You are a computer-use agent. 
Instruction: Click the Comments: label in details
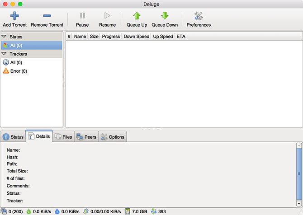pos(18,186)
